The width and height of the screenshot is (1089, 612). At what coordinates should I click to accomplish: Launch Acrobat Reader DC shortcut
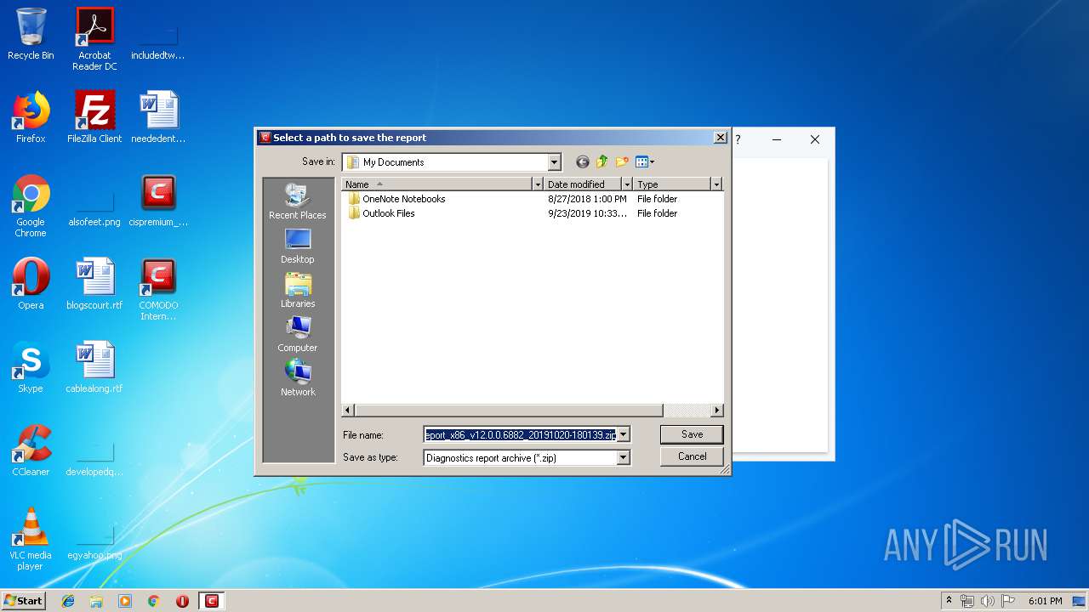94,39
